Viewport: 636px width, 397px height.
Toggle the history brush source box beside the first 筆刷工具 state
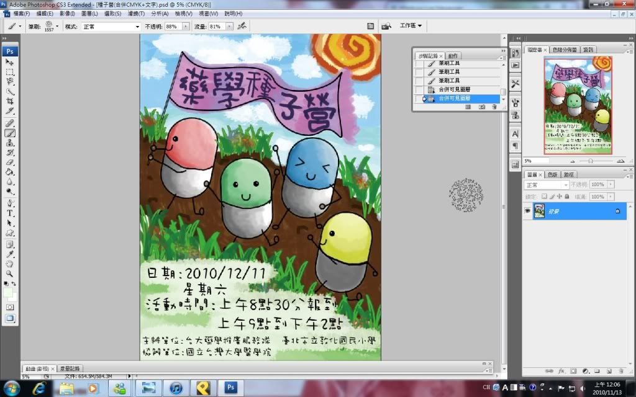point(419,63)
